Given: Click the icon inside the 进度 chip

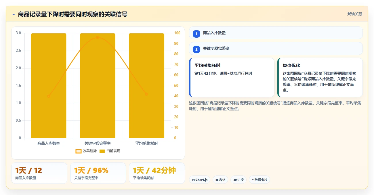Looking at the screenshot, I should (x=235, y=180).
